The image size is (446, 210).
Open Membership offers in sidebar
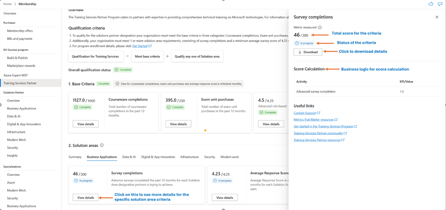point(20,31)
